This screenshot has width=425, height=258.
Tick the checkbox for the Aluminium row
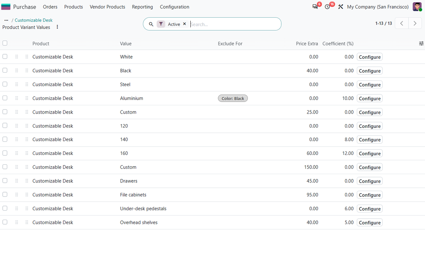click(5, 98)
